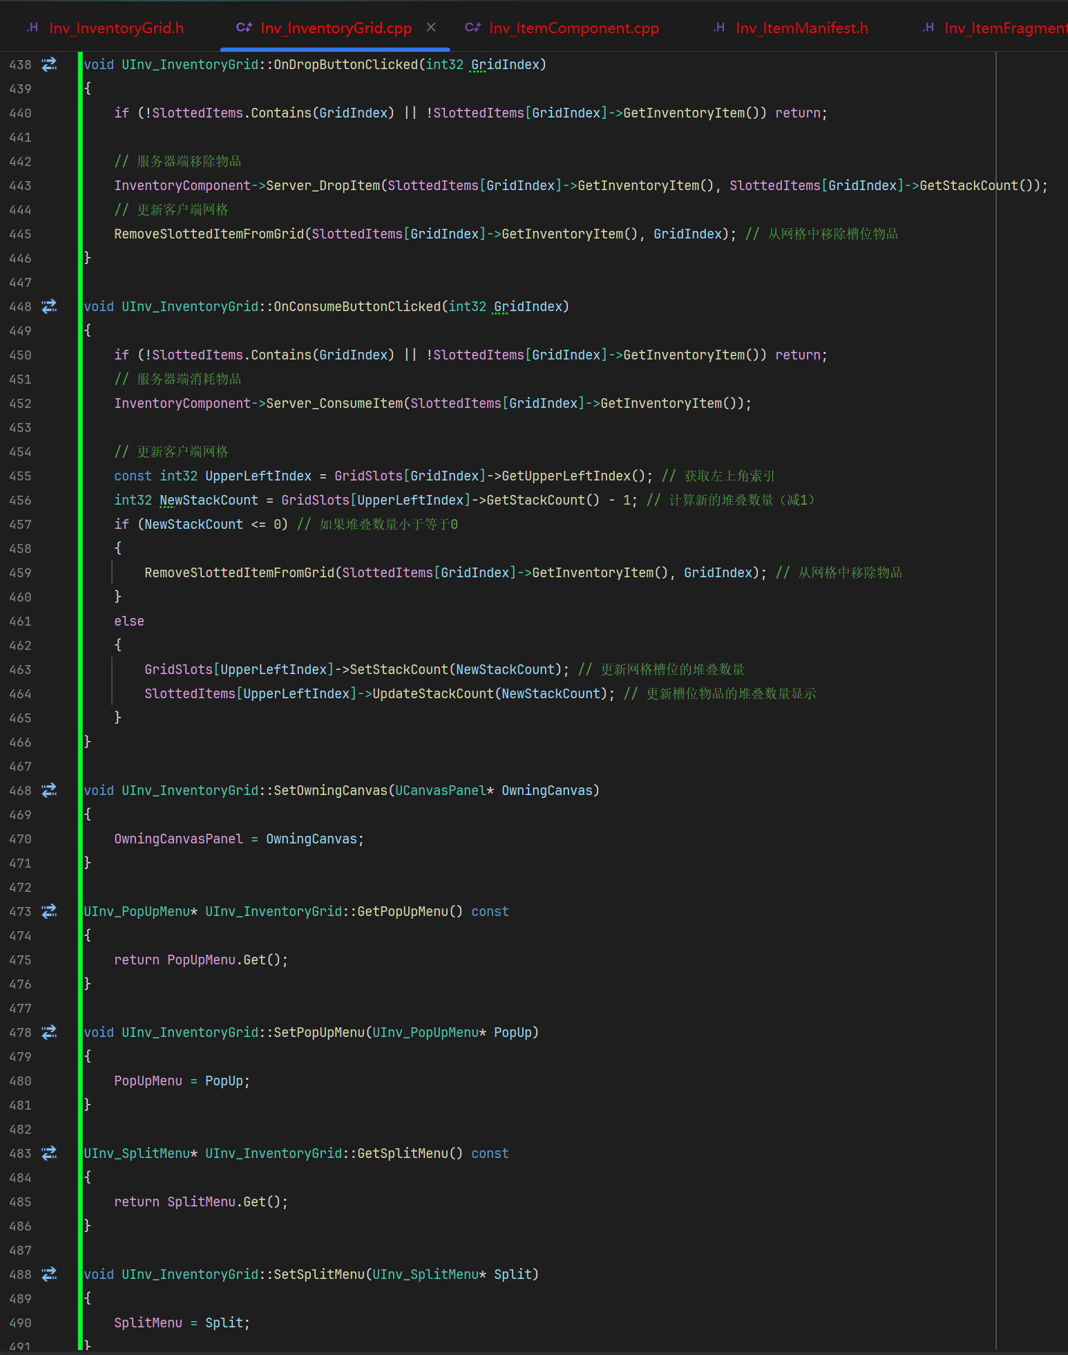The width and height of the screenshot is (1068, 1355).
Task: Click header icon on Inv_ItemFragment tab
Action: 928,28
